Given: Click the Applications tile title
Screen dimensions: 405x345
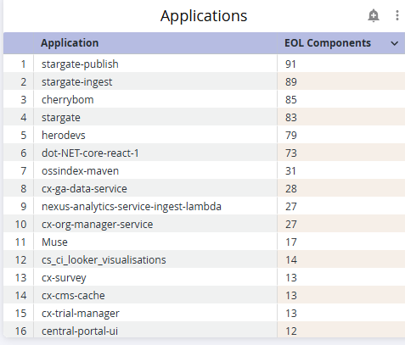Looking at the screenshot, I should [x=204, y=16].
